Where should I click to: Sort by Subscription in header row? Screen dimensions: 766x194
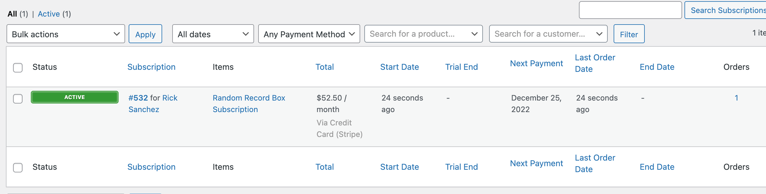coord(151,67)
